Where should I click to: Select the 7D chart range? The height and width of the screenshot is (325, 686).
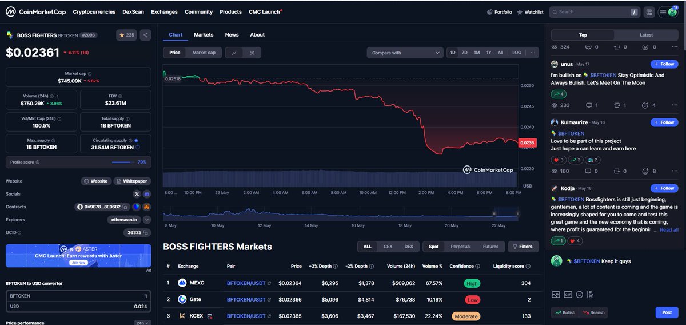click(465, 53)
